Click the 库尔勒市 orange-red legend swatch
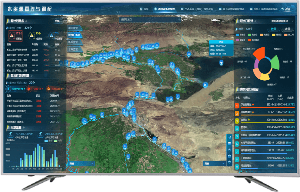 click(x=249, y=40)
